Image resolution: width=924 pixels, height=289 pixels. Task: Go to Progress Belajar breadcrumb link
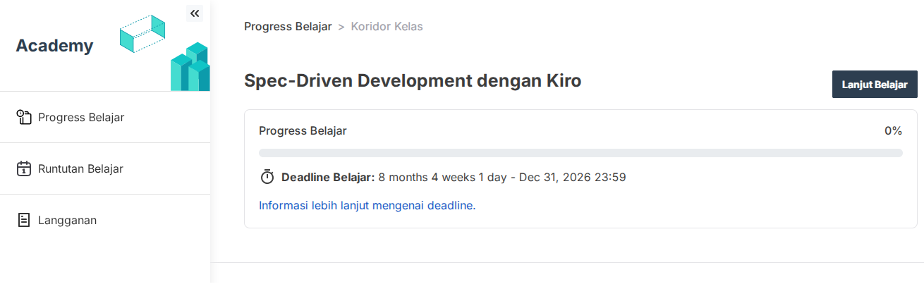[288, 27]
